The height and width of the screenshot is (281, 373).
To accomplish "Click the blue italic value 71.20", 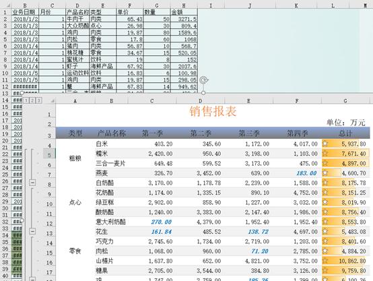I will tap(260, 251).
